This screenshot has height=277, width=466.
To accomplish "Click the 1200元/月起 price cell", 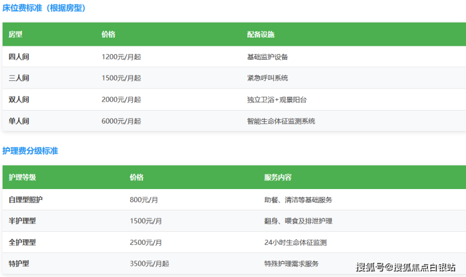I will click(121, 57).
